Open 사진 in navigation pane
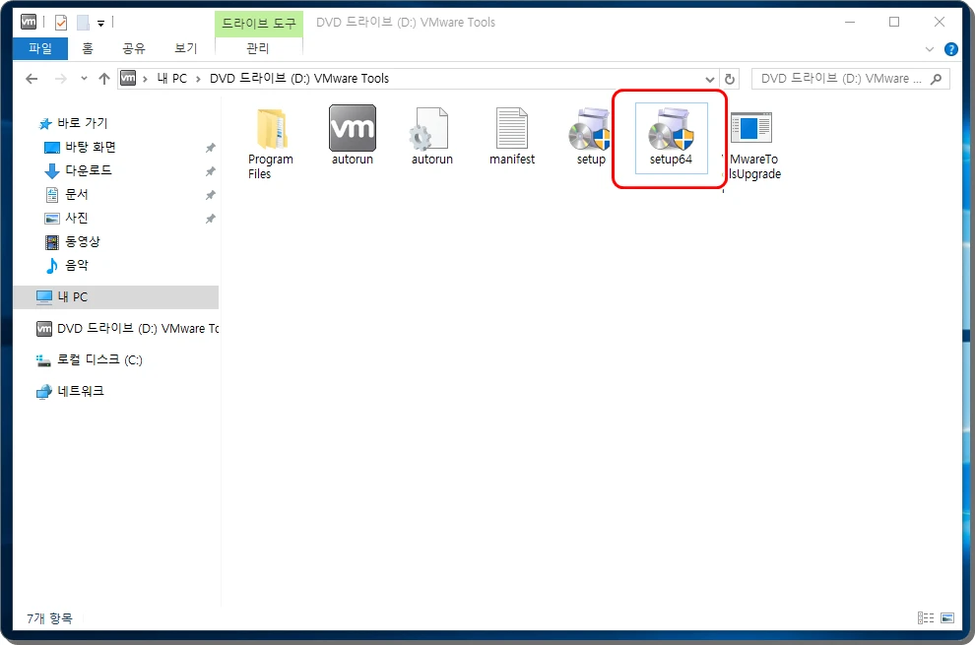975x645 pixels. pos(77,218)
